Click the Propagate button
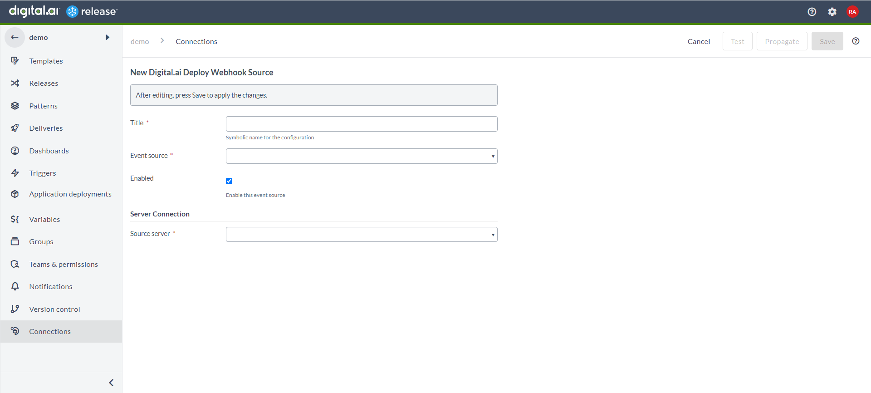 pos(782,41)
